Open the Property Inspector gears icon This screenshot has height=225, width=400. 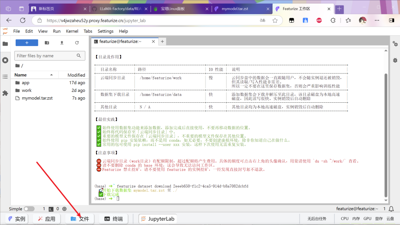coord(395,44)
